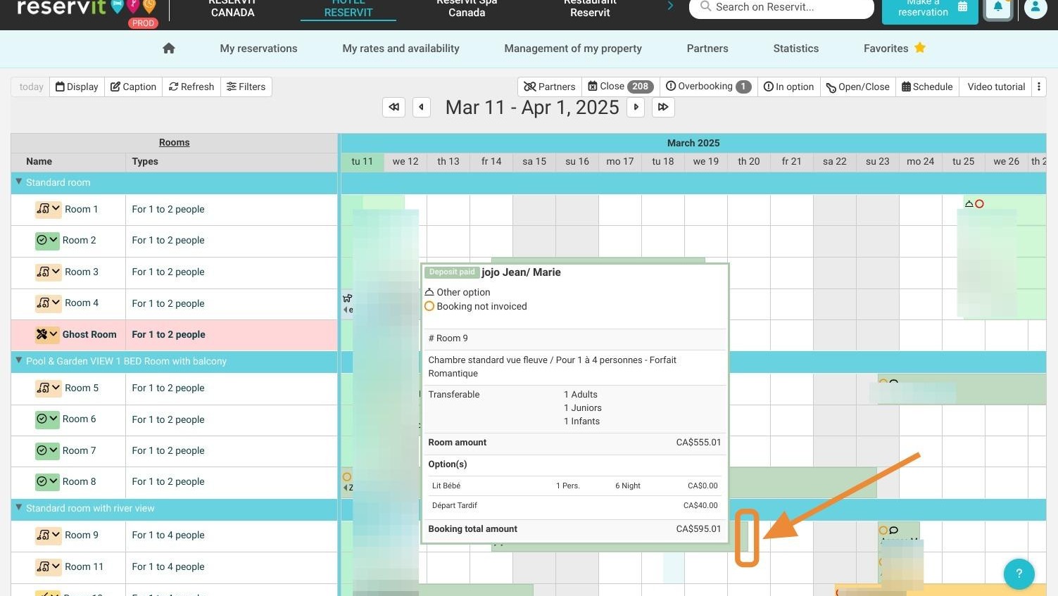Refresh the planning view
Viewport: 1058px width, 596px height.
coord(191,87)
